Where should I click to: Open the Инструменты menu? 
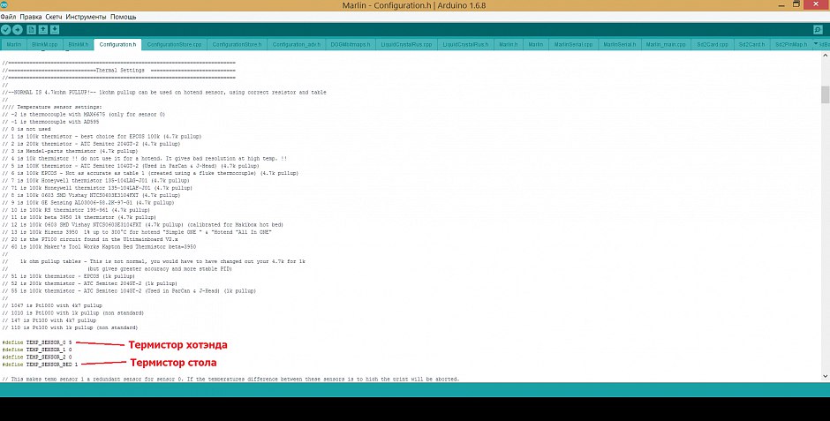click(x=86, y=17)
